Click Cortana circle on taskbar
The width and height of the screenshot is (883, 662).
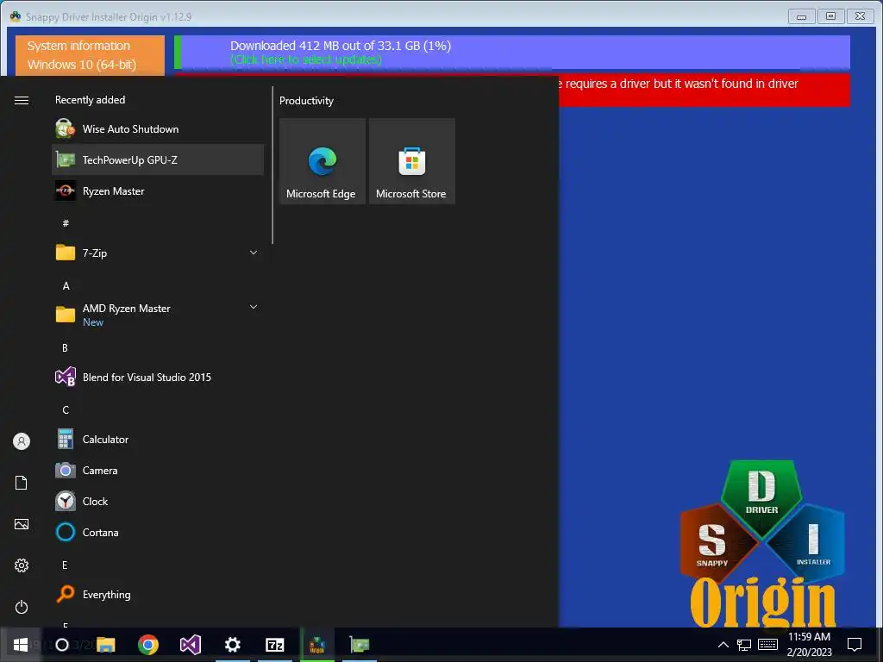click(x=62, y=645)
